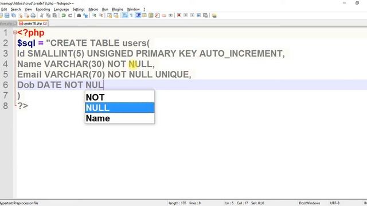Open Folder as Workspace icon
The width and height of the screenshot is (367, 206).
coord(164,15)
